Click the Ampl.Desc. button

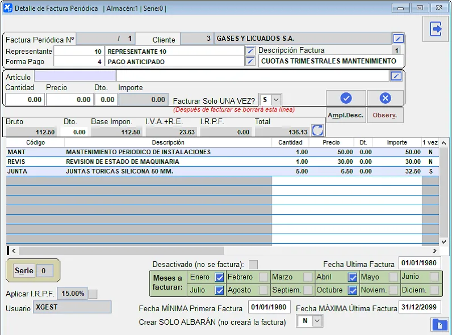tap(345, 115)
